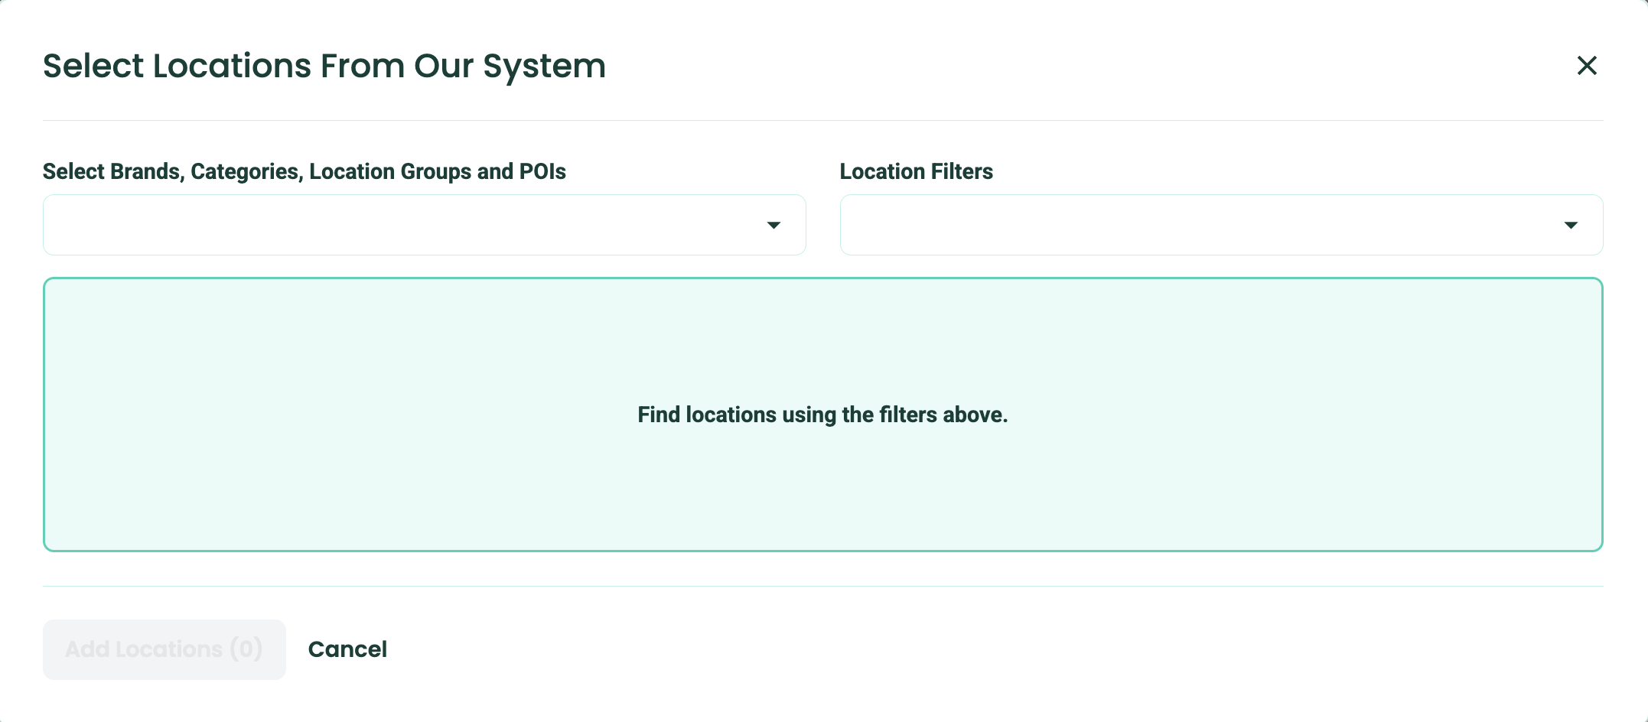Open the Brands, Categories, Location Groups dropdown
This screenshot has height=722, width=1648.
click(424, 225)
